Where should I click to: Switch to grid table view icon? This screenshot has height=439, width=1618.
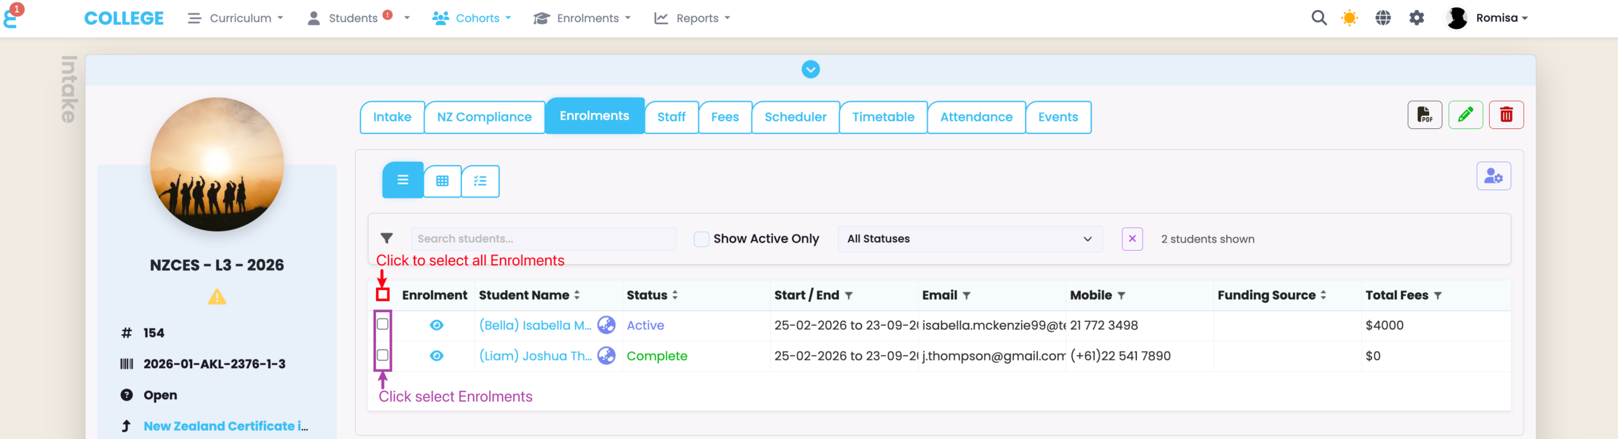(442, 181)
